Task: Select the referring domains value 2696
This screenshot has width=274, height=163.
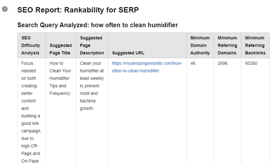Action: point(222,63)
